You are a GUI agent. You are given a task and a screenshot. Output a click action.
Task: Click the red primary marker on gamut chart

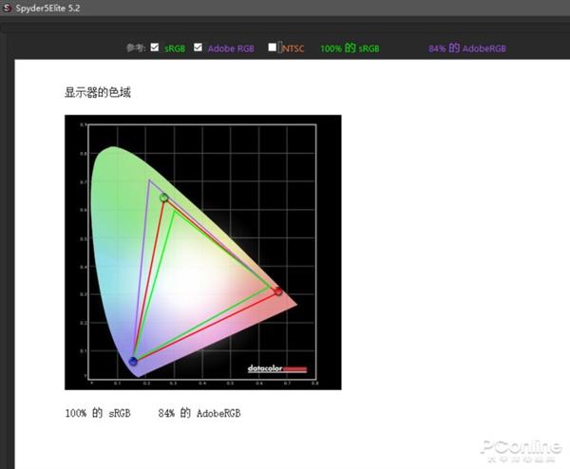tap(278, 291)
